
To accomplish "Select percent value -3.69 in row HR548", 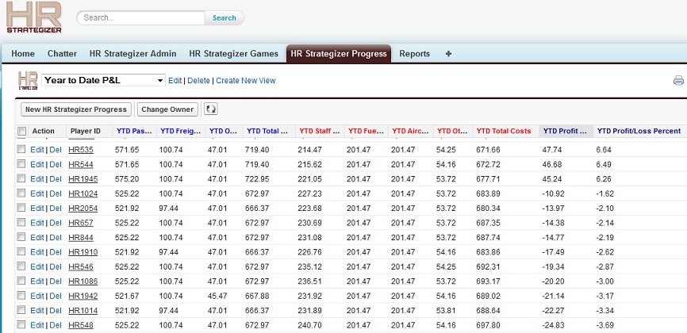I will pyautogui.click(x=604, y=326).
